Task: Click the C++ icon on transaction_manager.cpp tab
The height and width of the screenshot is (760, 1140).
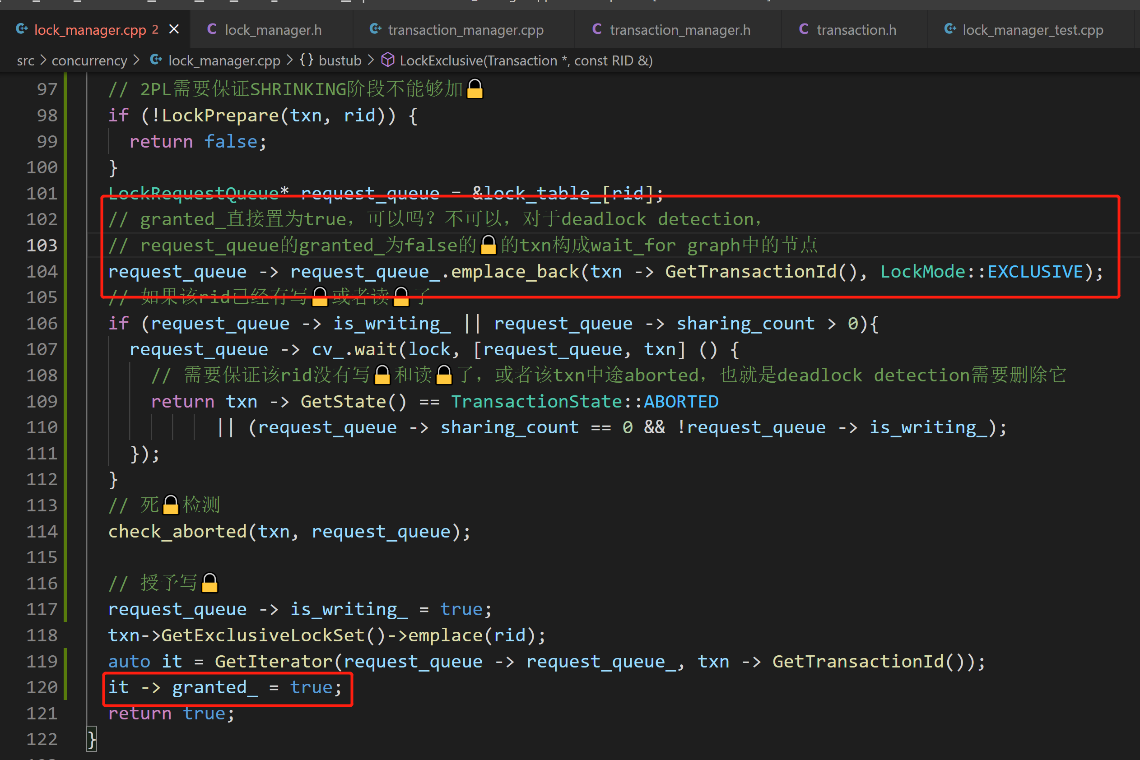Action: [x=375, y=29]
